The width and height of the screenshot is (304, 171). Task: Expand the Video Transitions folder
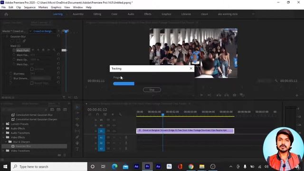(3, 151)
